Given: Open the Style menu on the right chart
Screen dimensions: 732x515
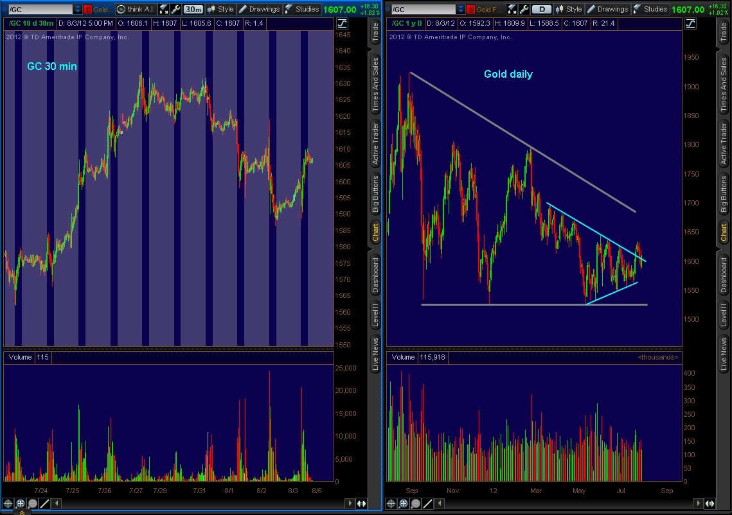Looking at the screenshot, I should 568,9.
